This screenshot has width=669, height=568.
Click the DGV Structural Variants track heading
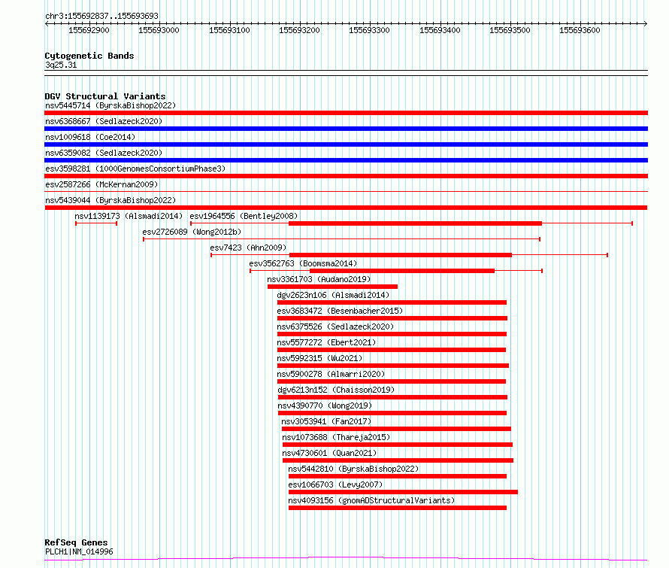[105, 96]
